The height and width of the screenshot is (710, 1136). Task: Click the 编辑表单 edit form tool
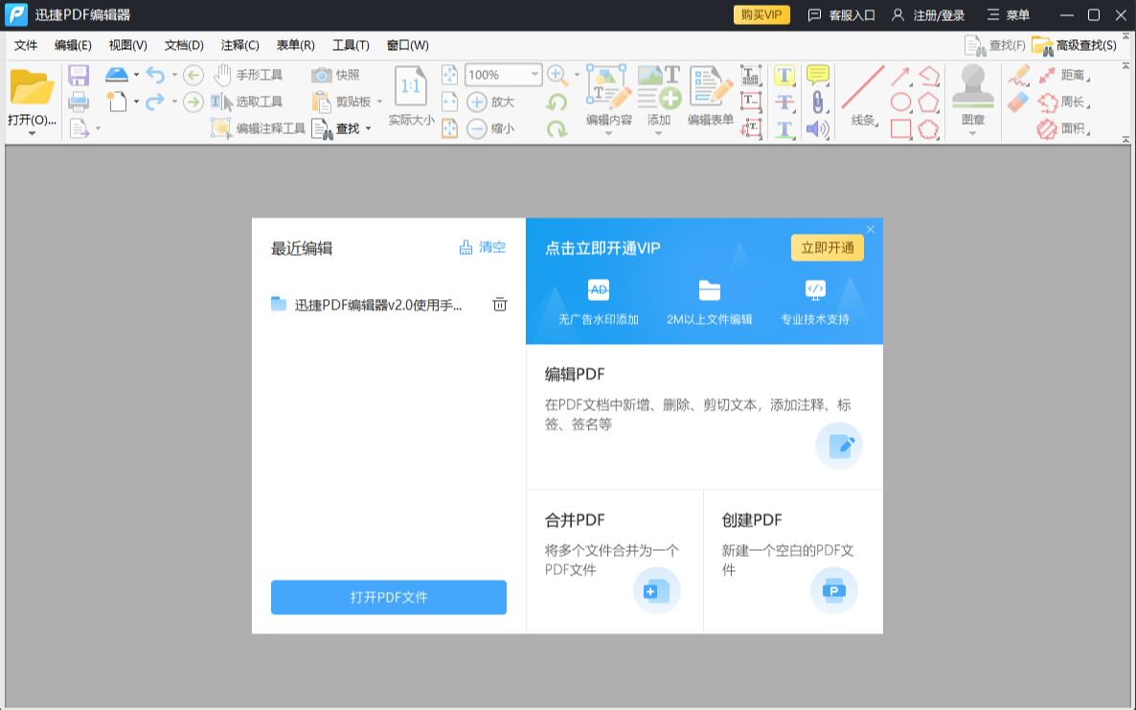point(711,96)
